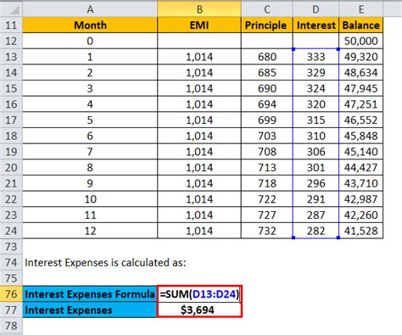Screen dimensions: 402x335
Task: Select the Month header cell
Action: pos(90,25)
